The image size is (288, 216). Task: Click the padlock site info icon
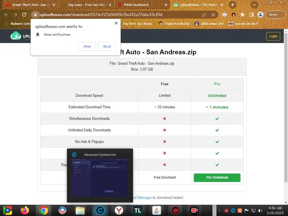35,15
